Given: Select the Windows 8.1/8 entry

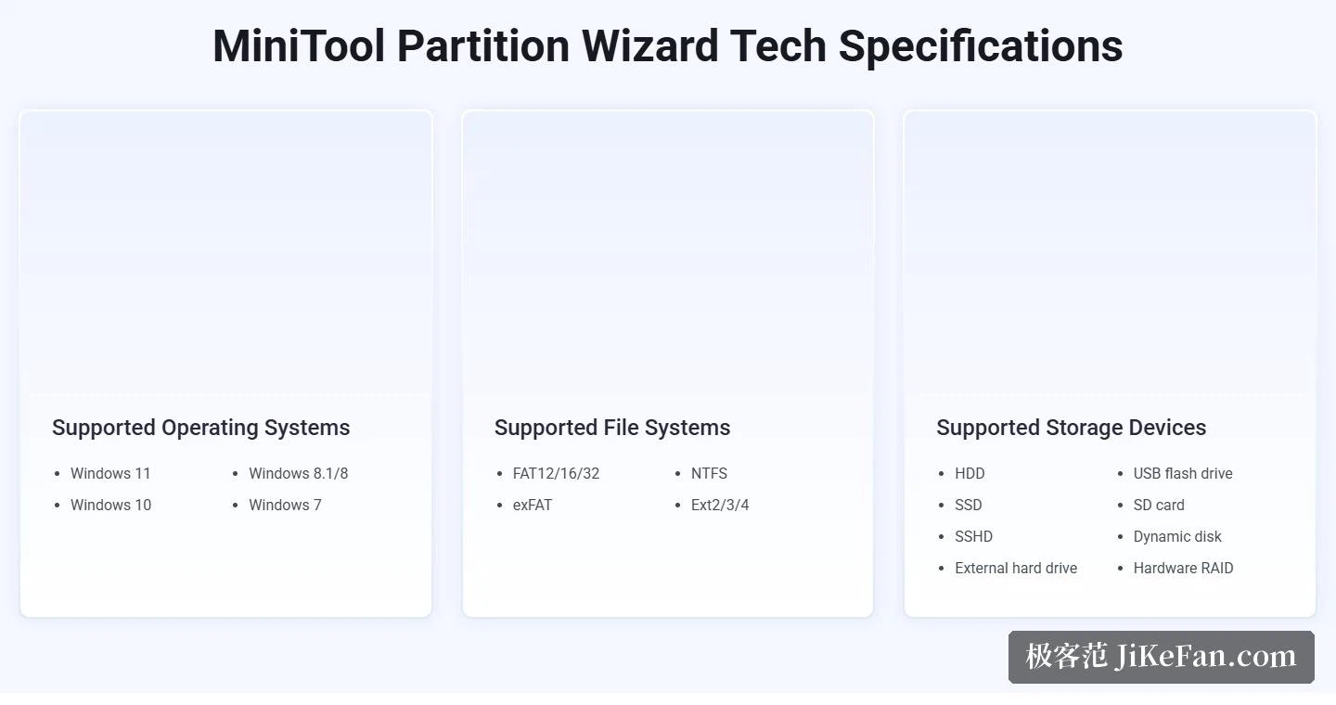Looking at the screenshot, I should [x=299, y=473].
